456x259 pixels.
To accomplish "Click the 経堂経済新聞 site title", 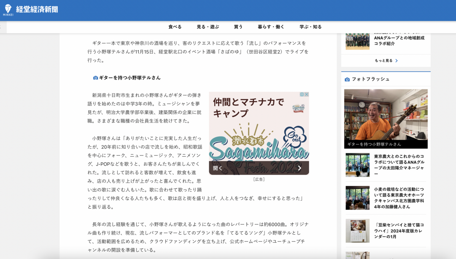I will point(37,9).
